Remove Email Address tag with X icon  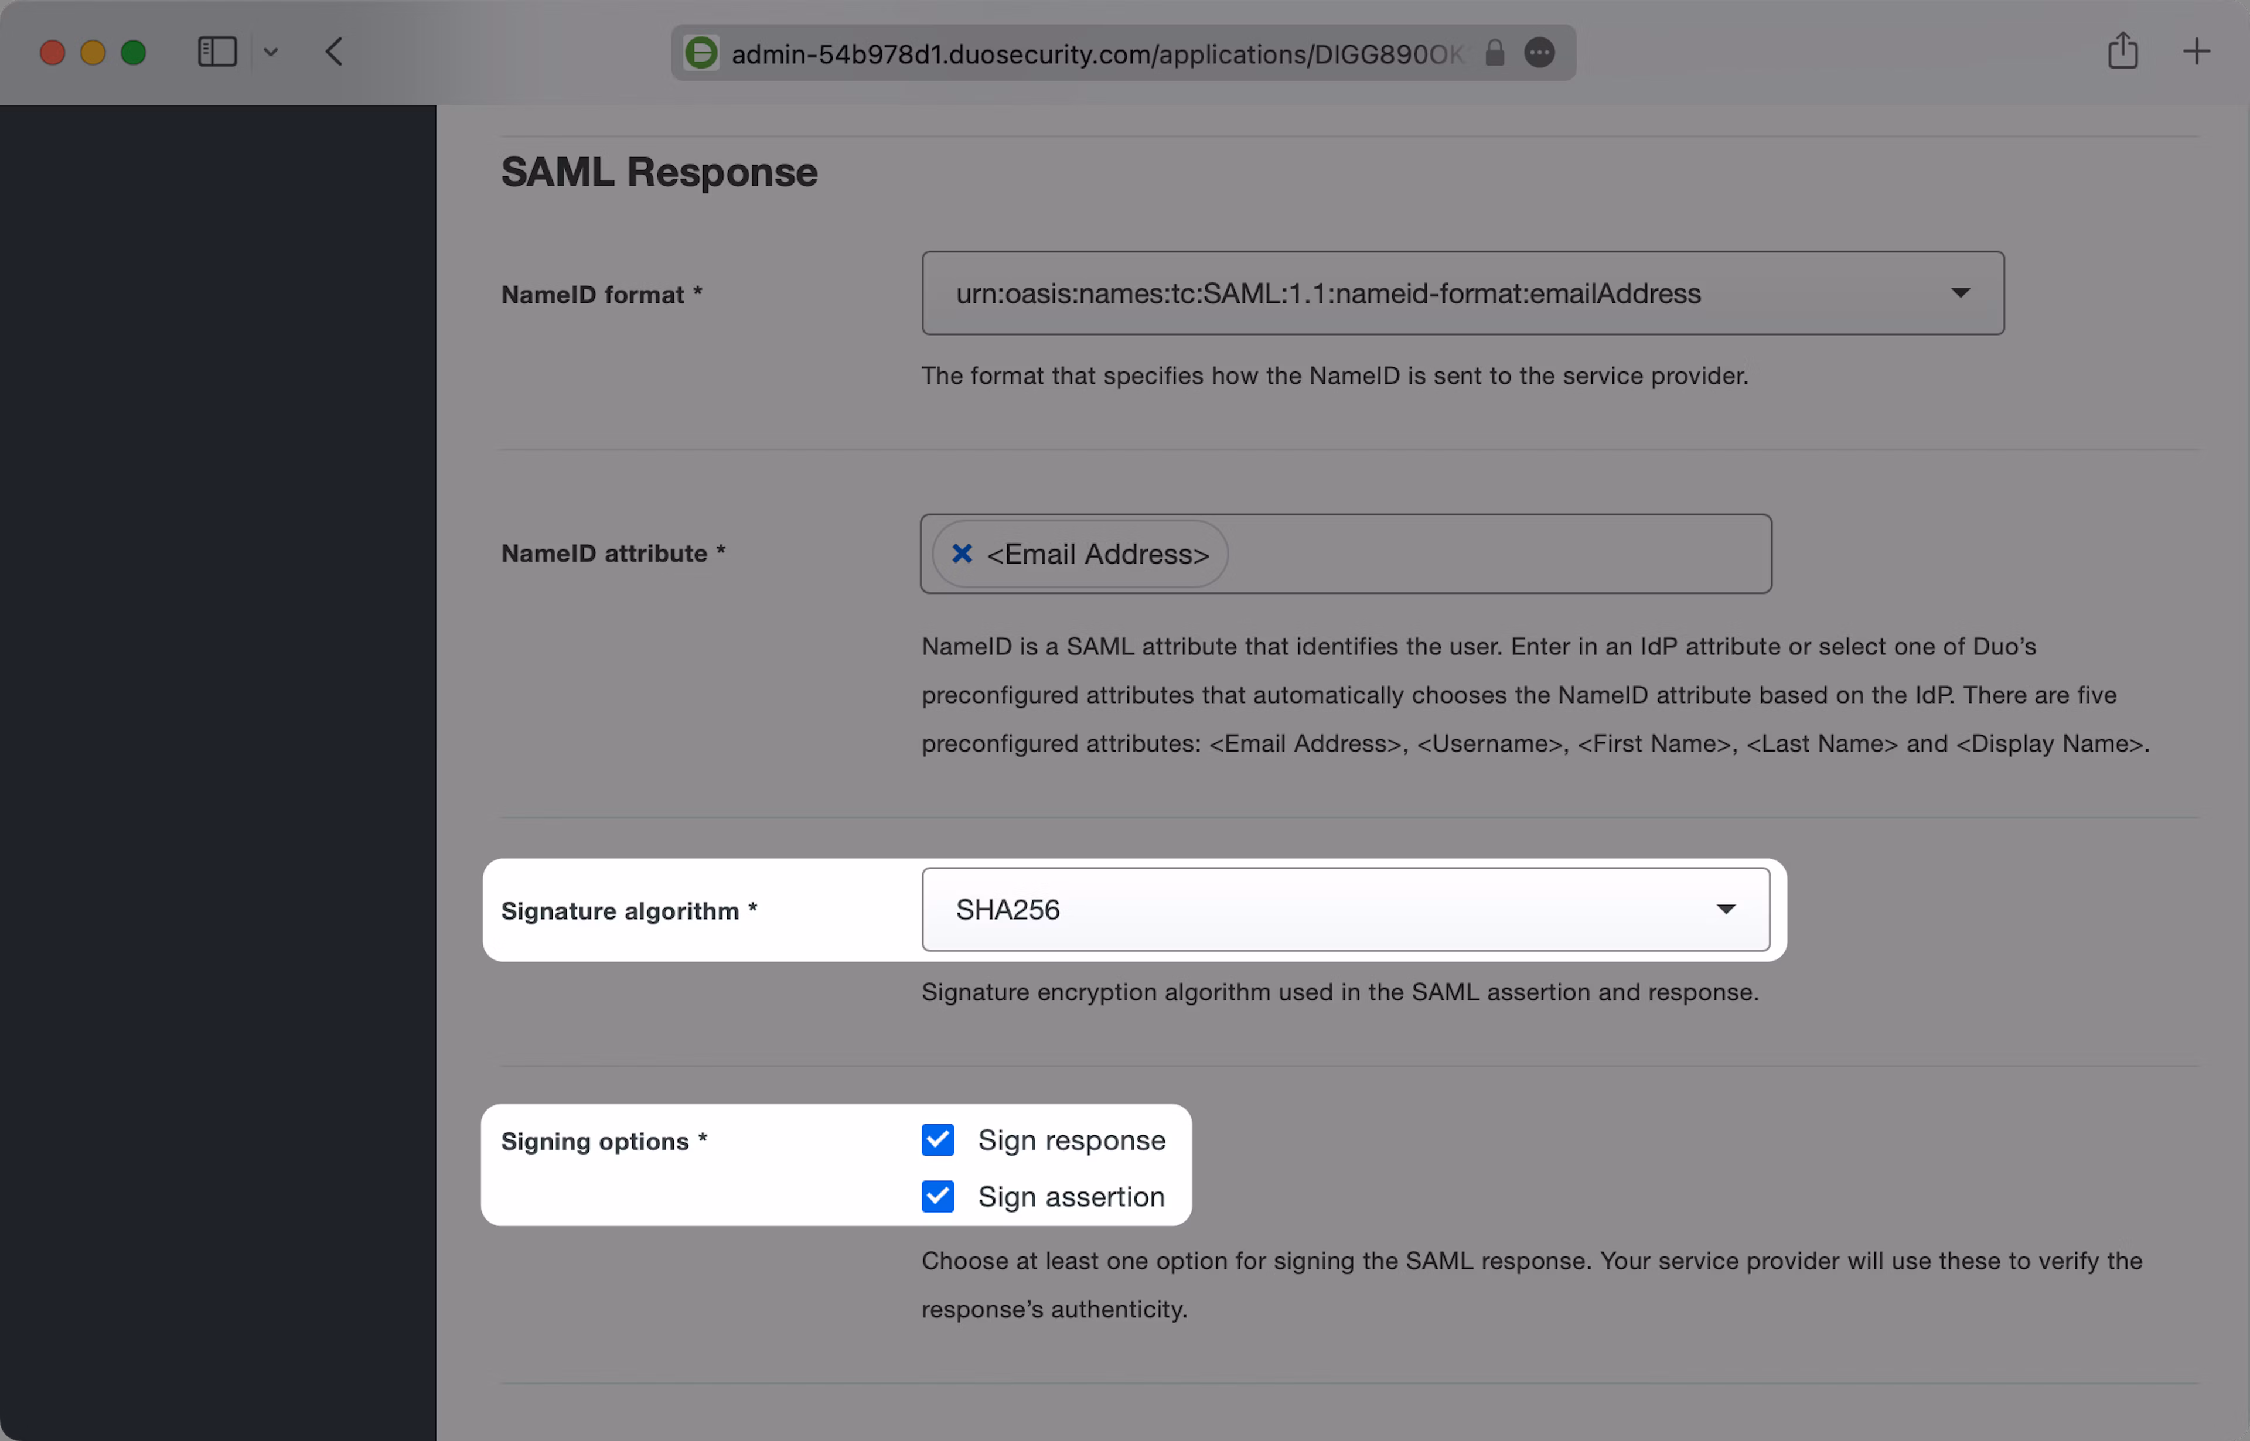[961, 554]
